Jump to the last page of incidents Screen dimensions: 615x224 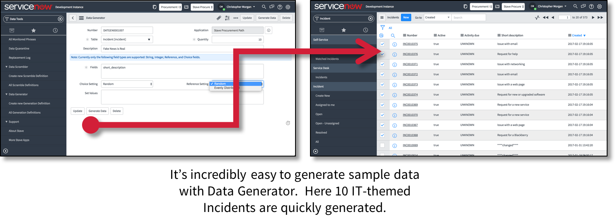(x=600, y=17)
